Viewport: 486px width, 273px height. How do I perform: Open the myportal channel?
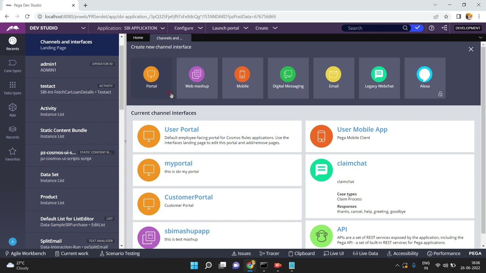coord(178,163)
